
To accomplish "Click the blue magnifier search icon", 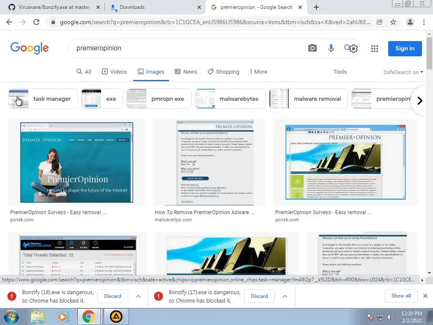I will (347, 47).
